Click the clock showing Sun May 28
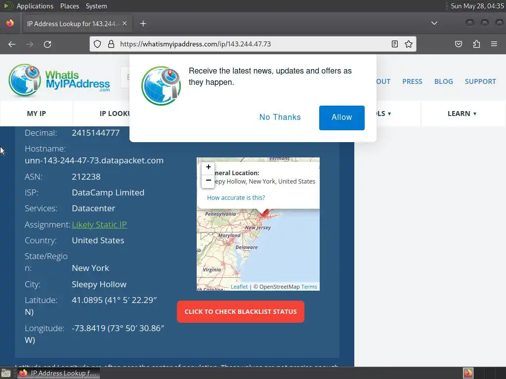The image size is (506, 379). click(x=477, y=6)
